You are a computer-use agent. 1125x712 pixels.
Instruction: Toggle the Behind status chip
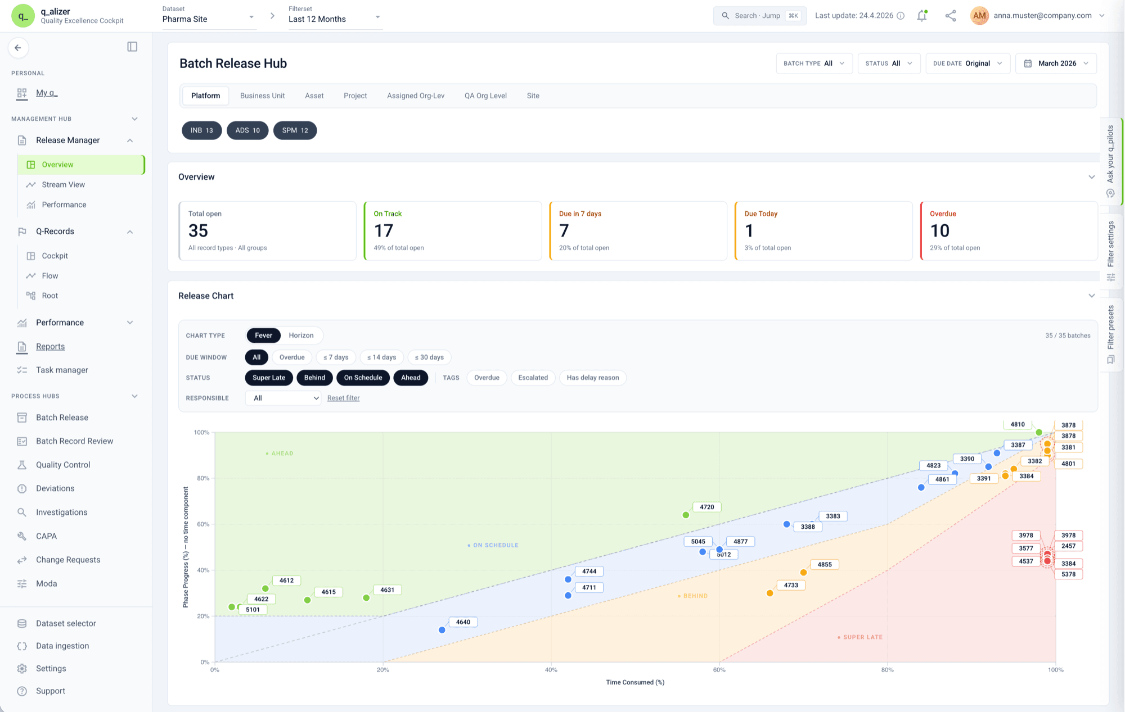coord(314,378)
